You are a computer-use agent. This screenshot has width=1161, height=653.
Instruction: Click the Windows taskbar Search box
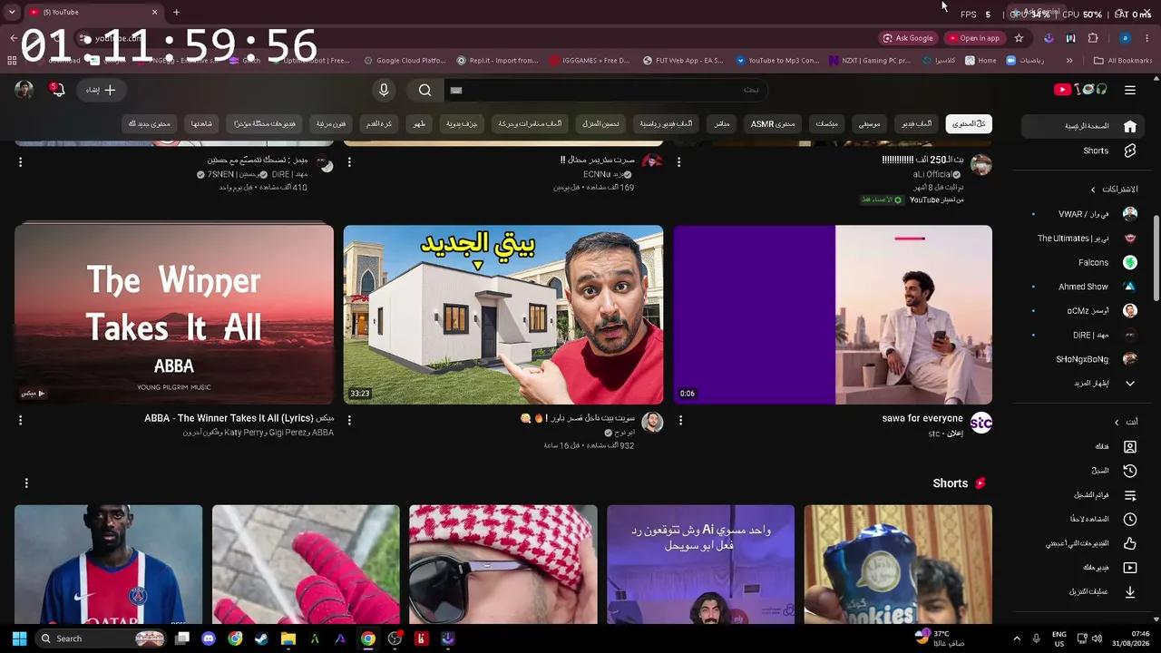[x=102, y=638]
